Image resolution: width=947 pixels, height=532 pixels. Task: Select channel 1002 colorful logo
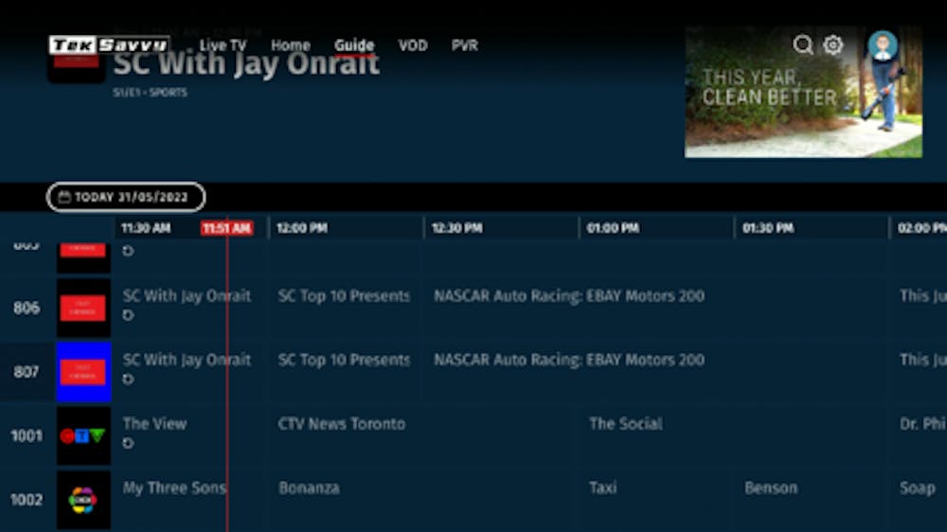point(83,500)
